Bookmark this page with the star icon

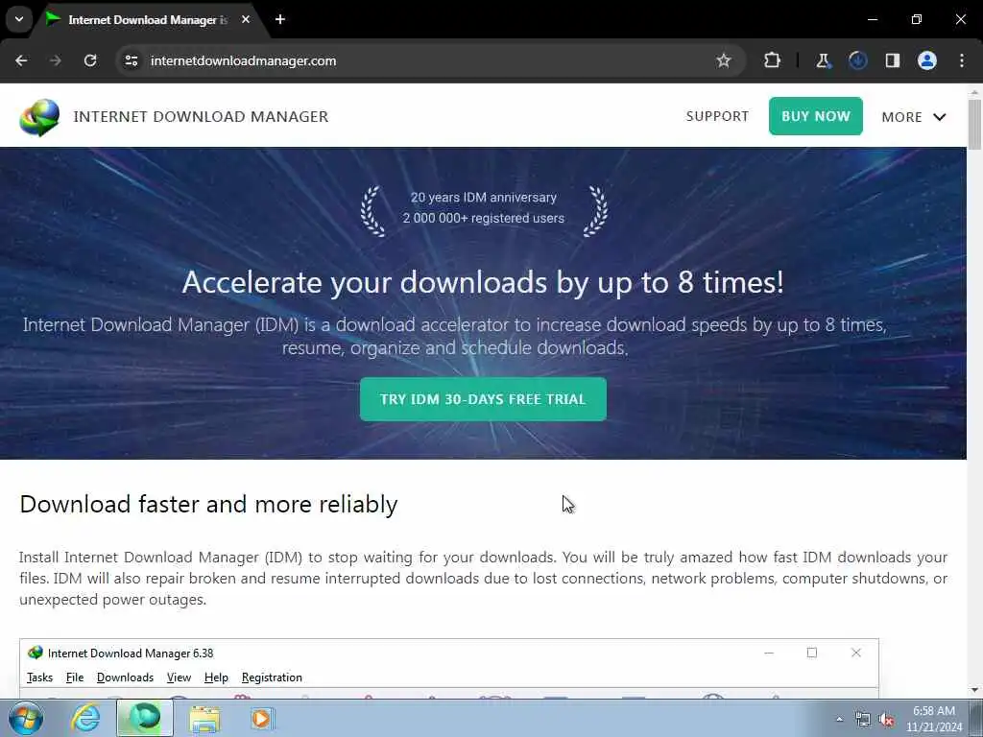click(x=724, y=60)
